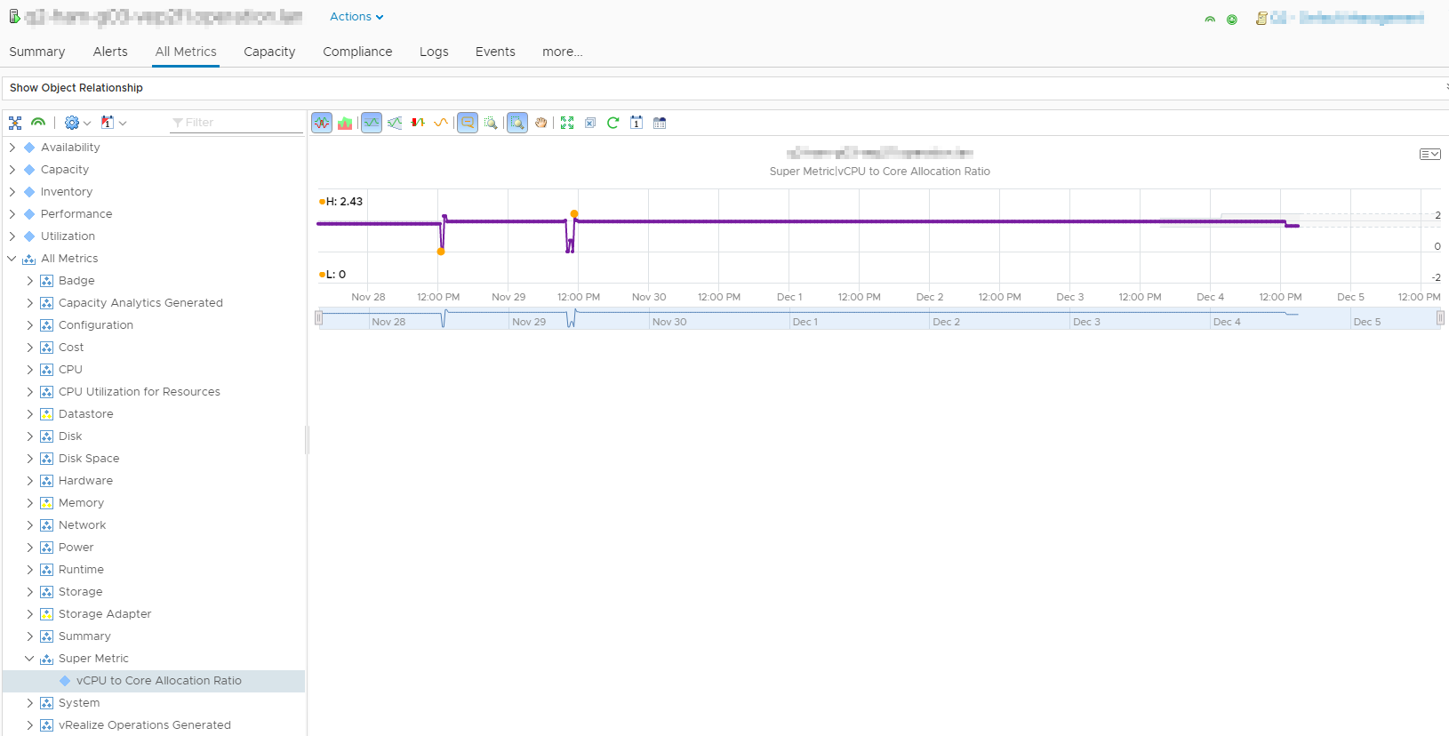Click the date controls calendar icon in chart toolbar
The image size is (1449, 736).
636,123
